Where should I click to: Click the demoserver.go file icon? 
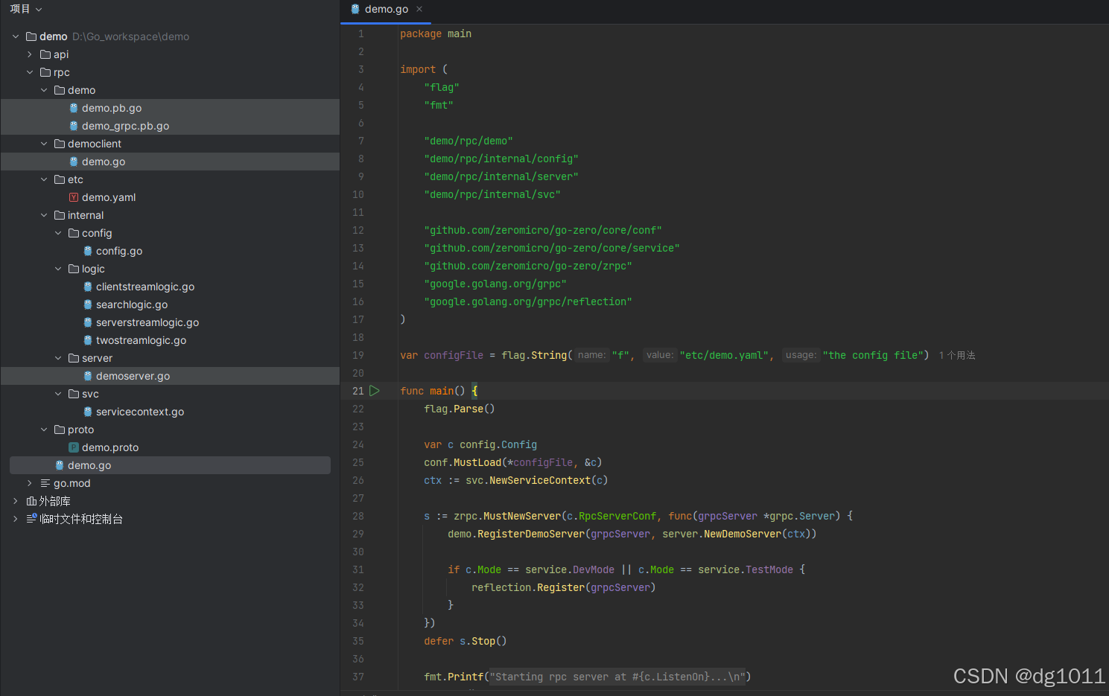[88, 376]
